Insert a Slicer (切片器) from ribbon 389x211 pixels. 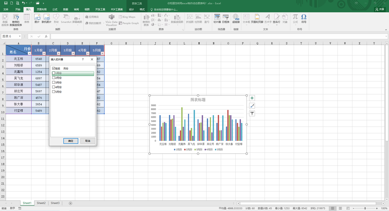tap(217, 19)
